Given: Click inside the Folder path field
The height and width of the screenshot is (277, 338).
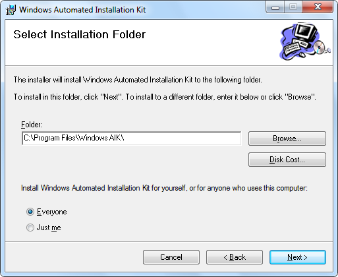Looking at the screenshot, I should [x=131, y=138].
